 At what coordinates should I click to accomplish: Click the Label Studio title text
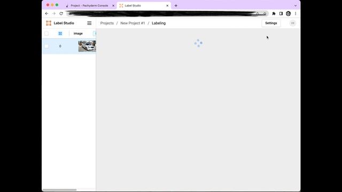click(x=64, y=23)
